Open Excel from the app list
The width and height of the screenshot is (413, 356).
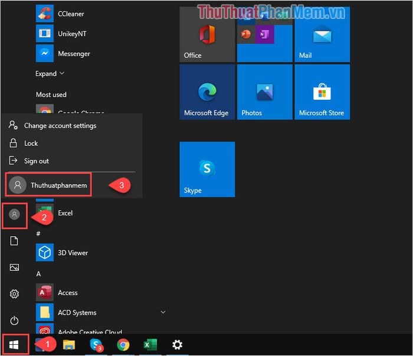65,213
